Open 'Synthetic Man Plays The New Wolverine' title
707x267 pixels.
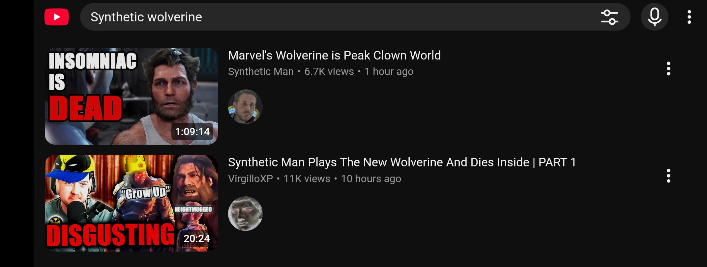(x=402, y=162)
